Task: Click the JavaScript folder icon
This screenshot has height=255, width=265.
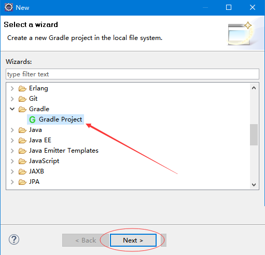Action: tap(22, 161)
